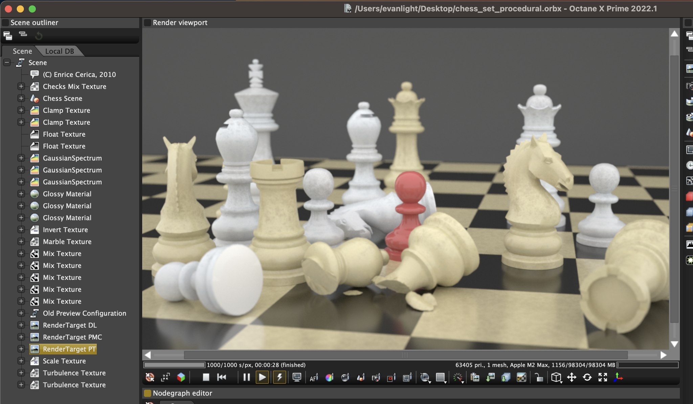
Task: Click the restart render button
Action: (222, 377)
